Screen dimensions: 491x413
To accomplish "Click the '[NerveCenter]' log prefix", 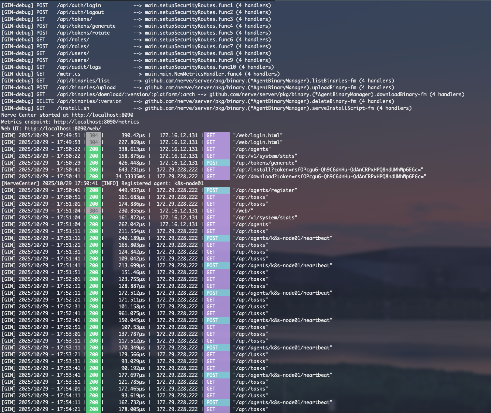I will click(20, 183).
